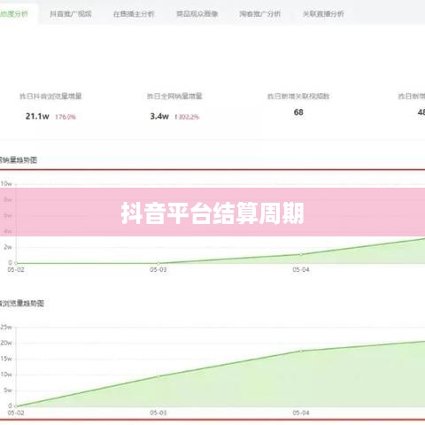
Task: Click the 3.4w sales increment value
Action: tap(159, 116)
